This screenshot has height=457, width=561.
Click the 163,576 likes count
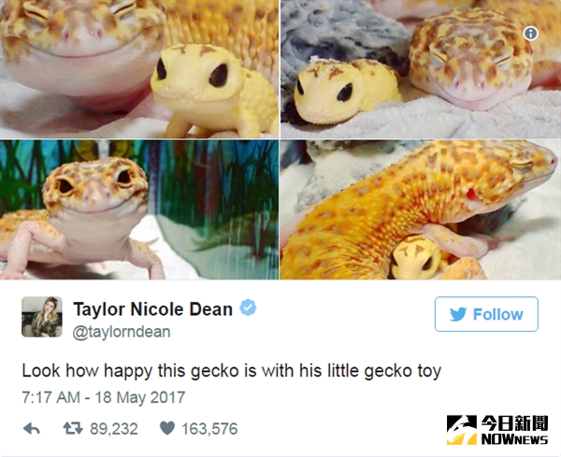(209, 429)
